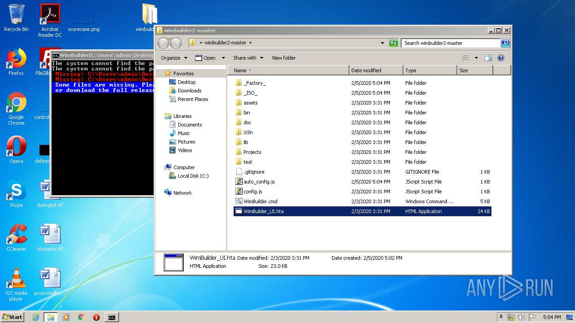Sort by the Name column header
Image resolution: width=575 pixels, height=323 pixels.
click(x=287, y=70)
